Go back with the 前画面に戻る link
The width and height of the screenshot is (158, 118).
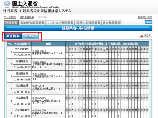(145, 17)
